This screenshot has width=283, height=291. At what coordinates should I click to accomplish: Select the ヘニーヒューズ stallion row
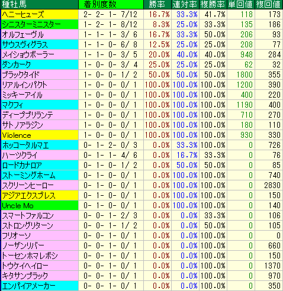pyautogui.click(x=141, y=14)
